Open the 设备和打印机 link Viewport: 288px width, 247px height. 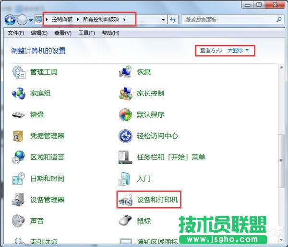click(157, 200)
